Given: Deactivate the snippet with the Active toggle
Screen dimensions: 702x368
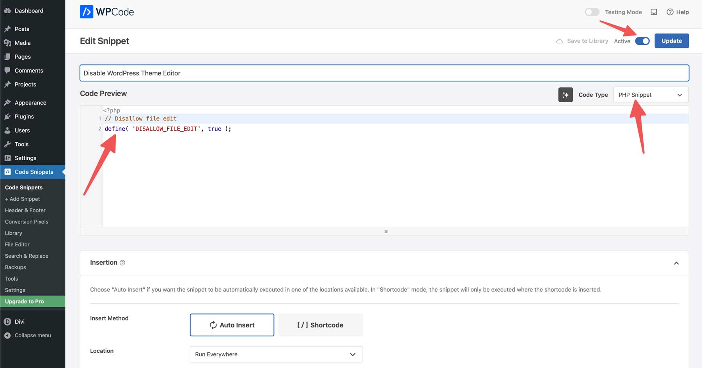Looking at the screenshot, I should click(x=642, y=41).
